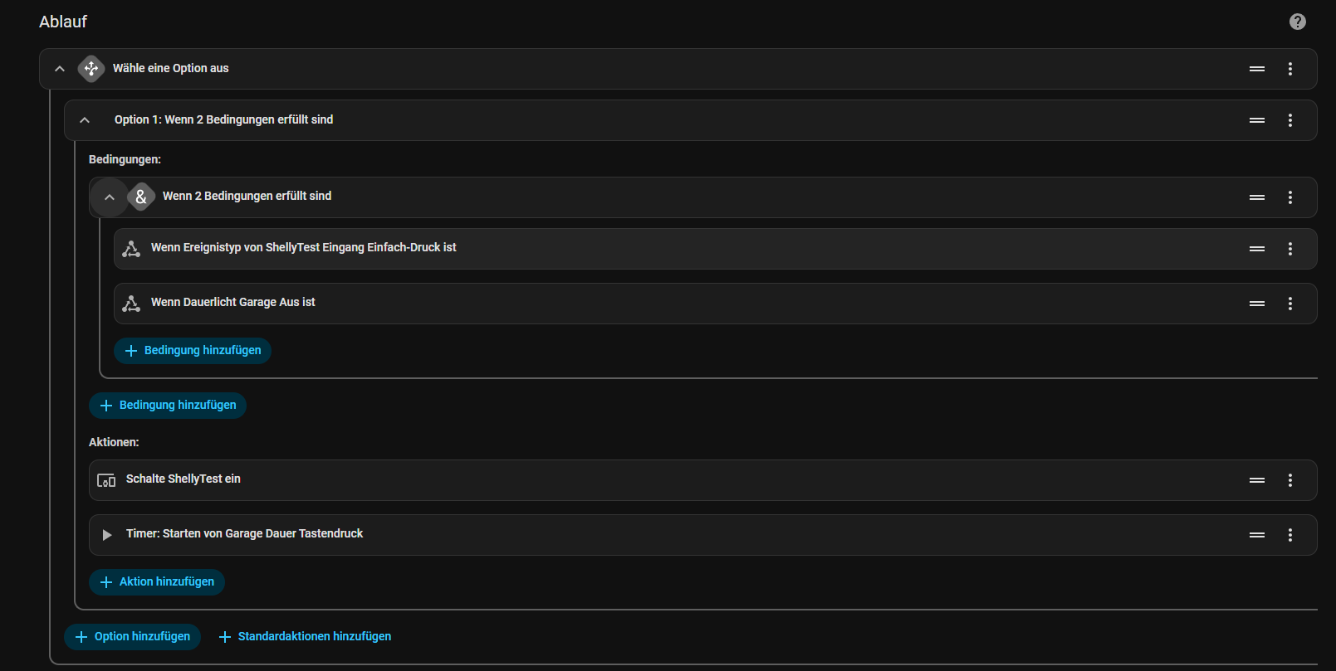1336x671 pixels.
Task: Open the help icon next to Ablauf
Action: (x=1297, y=22)
